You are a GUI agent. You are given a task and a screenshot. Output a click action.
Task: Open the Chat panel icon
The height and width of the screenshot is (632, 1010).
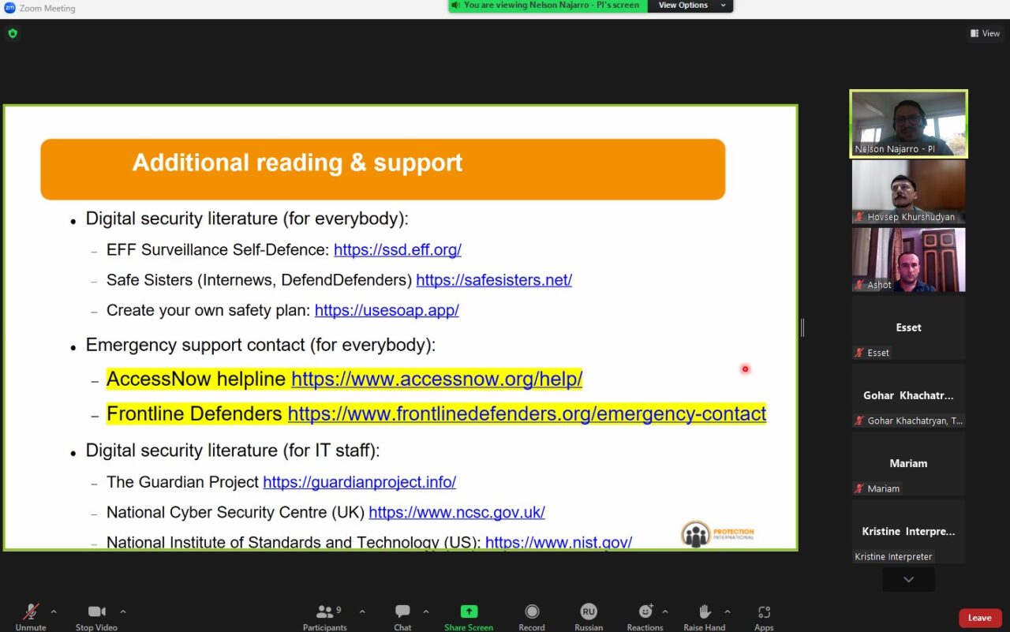(x=402, y=612)
